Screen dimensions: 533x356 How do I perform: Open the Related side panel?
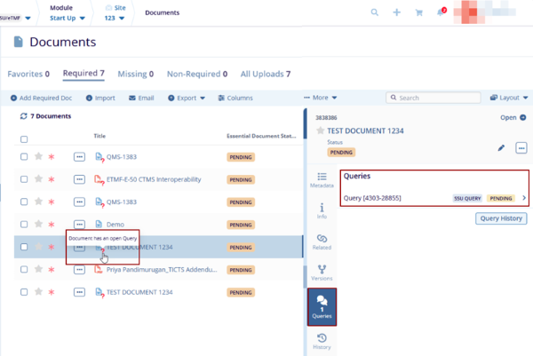tap(322, 242)
